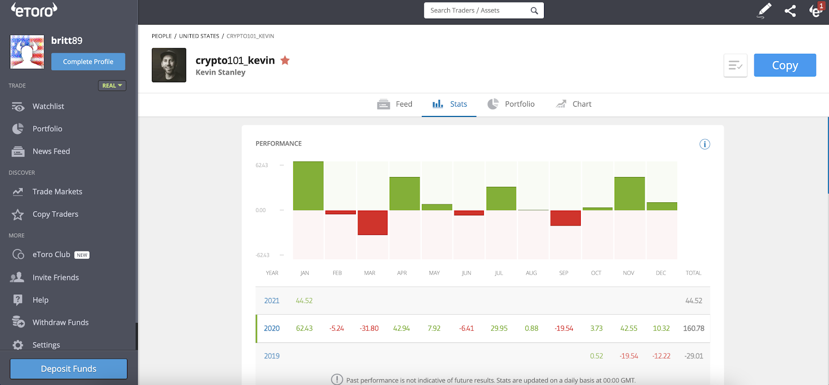Click crypto101_kevin's profile photo
Viewport: 829px width, 385px height.
click(x=169, y=65)
